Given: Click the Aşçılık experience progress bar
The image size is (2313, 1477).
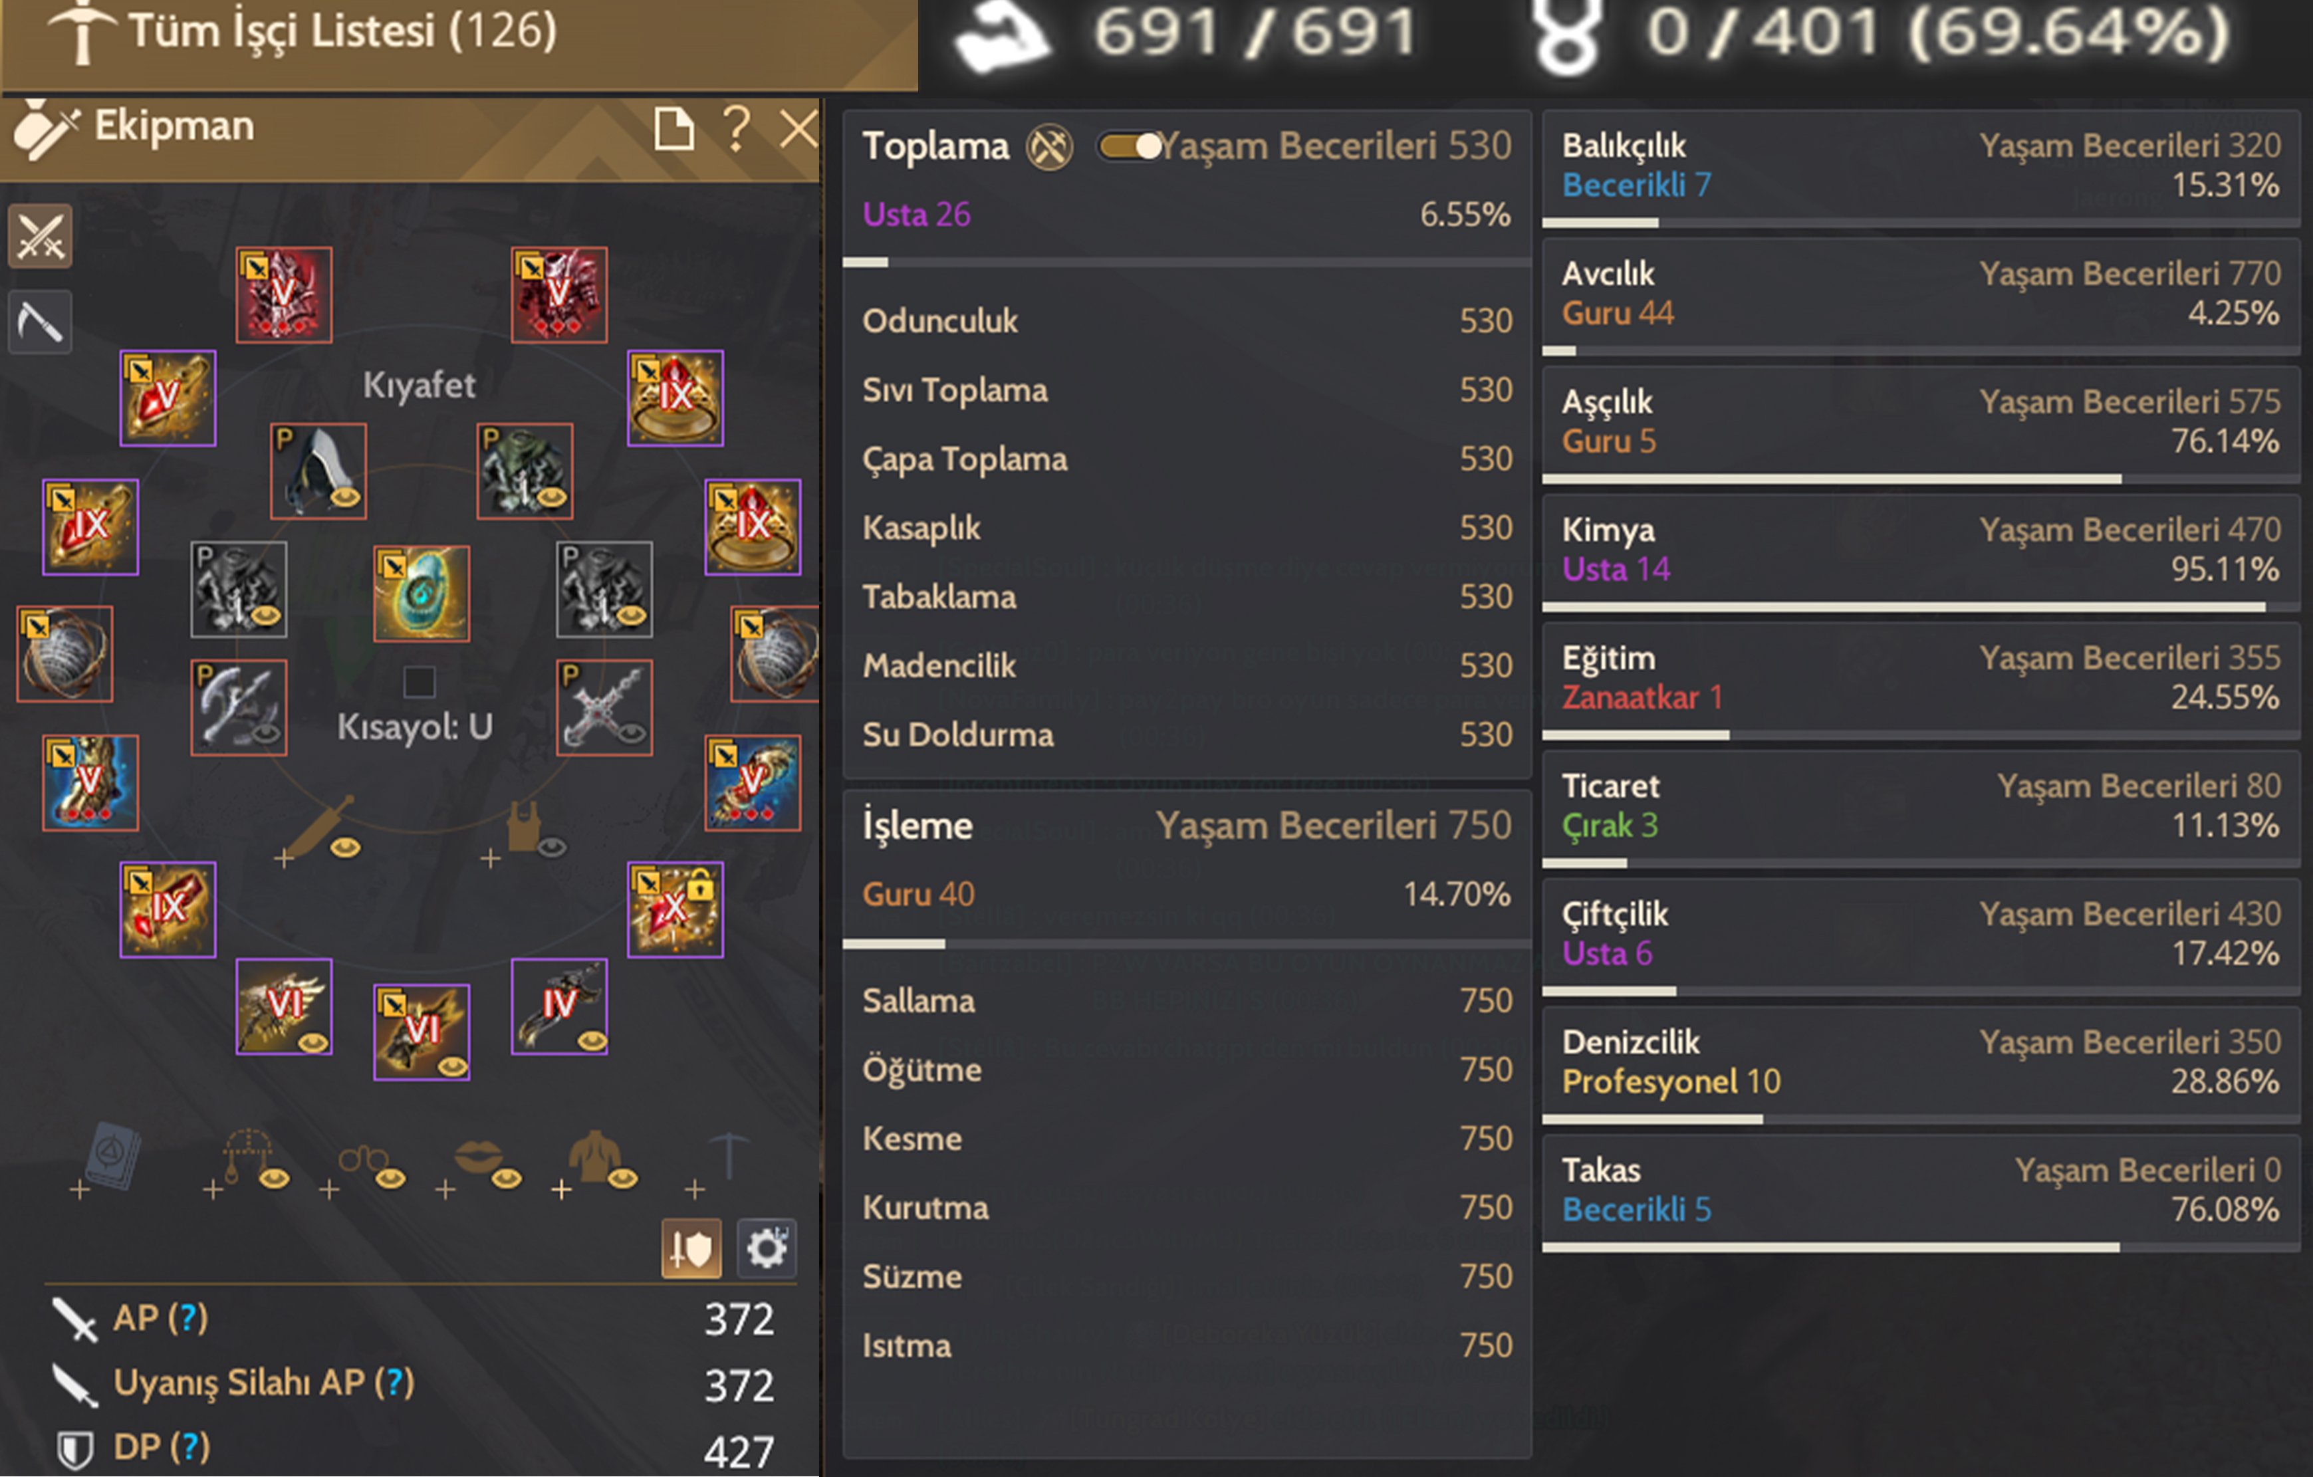Looking at the screenshot, I should [1921, 478].
